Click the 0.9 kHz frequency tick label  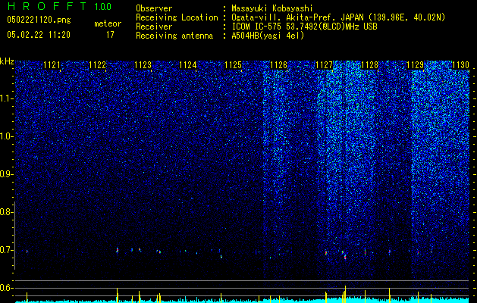(x=6, y=174)
